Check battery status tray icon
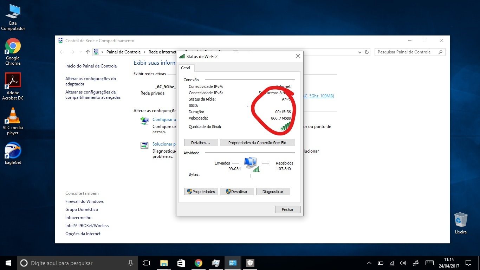Image resolution: width=480 pixels, height=270 pixels. (381, 263)
